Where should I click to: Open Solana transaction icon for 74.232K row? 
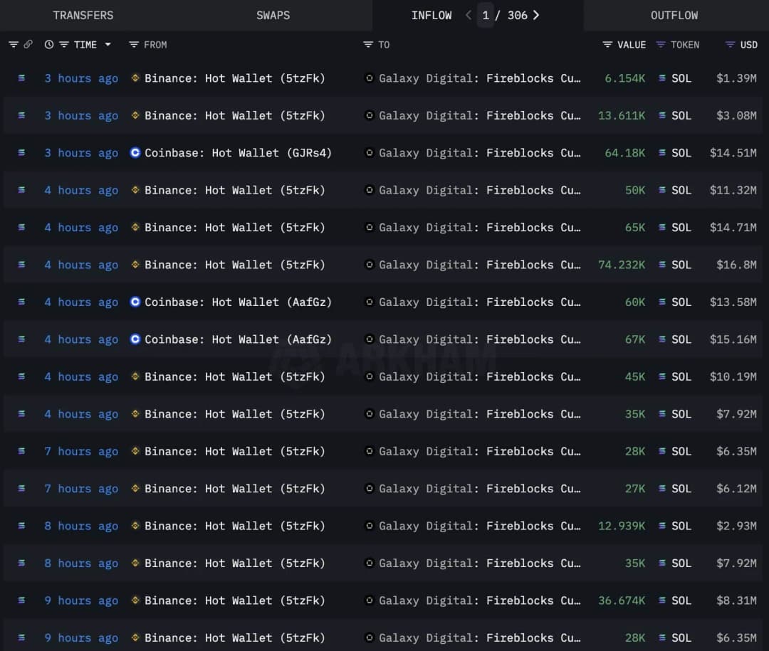tap(21, 265)
